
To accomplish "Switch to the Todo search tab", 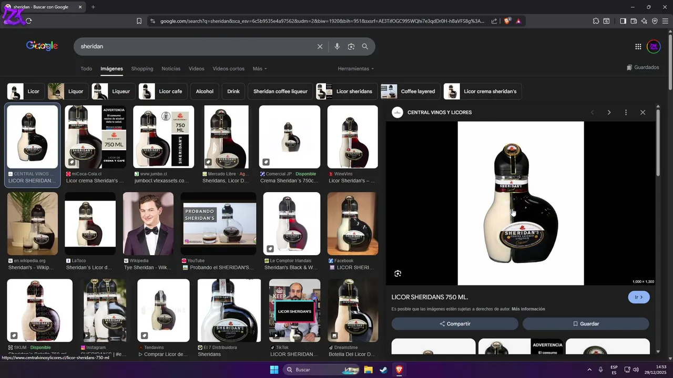I will 86,69.
